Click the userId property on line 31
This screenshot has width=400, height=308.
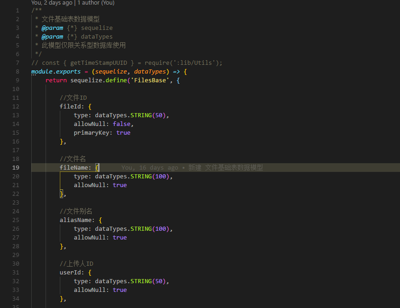(x=70, y=272)
